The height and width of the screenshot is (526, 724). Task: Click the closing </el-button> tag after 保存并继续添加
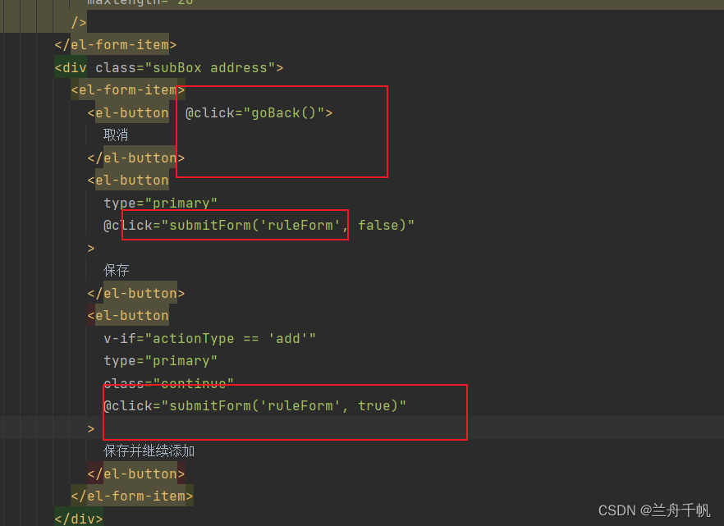coord(136,473)
